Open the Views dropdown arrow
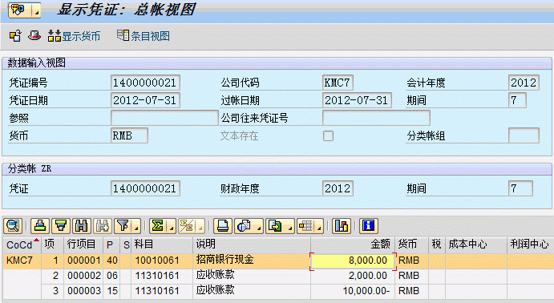Image resolution: width=554 pixels, height=303 pixels. click(259, 226)
